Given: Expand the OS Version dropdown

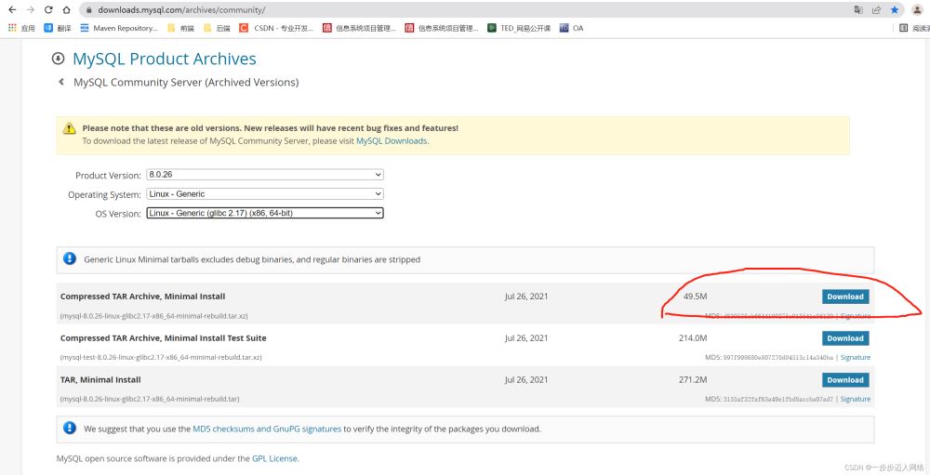Looking at the screenshot, I should (x=264, y=214).
